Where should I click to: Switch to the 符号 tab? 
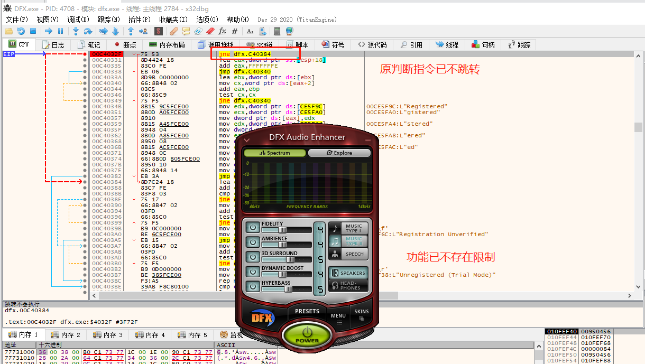coord(333,45)
